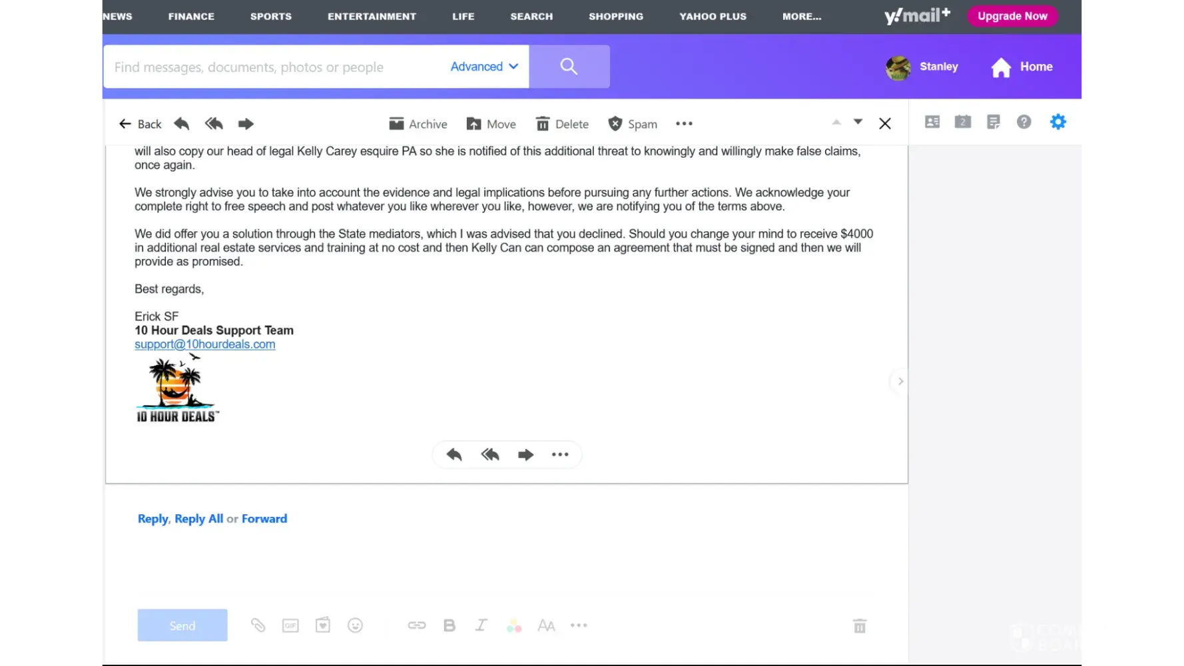Go to Home

point(1022,67)
